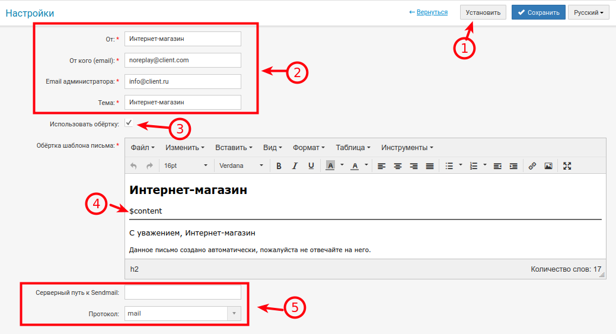Justify the text alignment

tap(430, 166)
